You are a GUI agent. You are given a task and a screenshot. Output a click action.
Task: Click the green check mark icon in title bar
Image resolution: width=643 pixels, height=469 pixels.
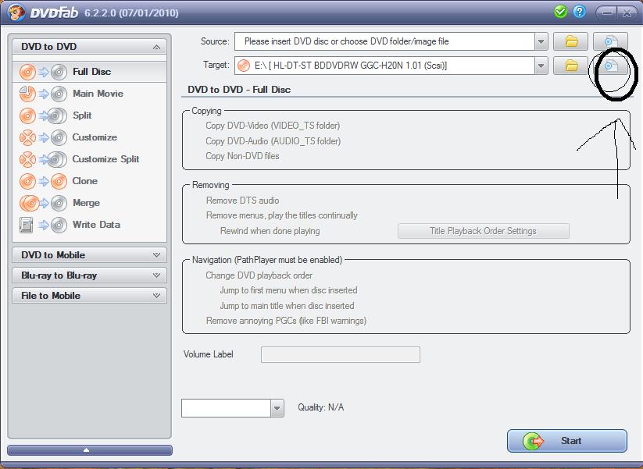560,12
